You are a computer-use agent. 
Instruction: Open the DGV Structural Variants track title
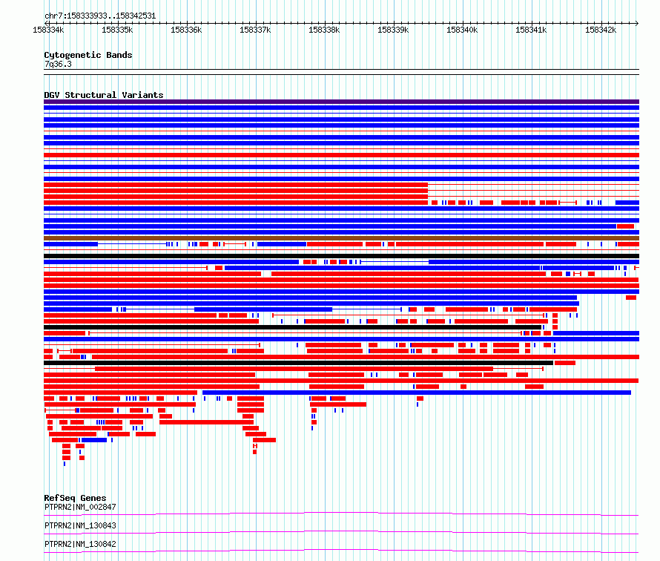coord(104,95)
